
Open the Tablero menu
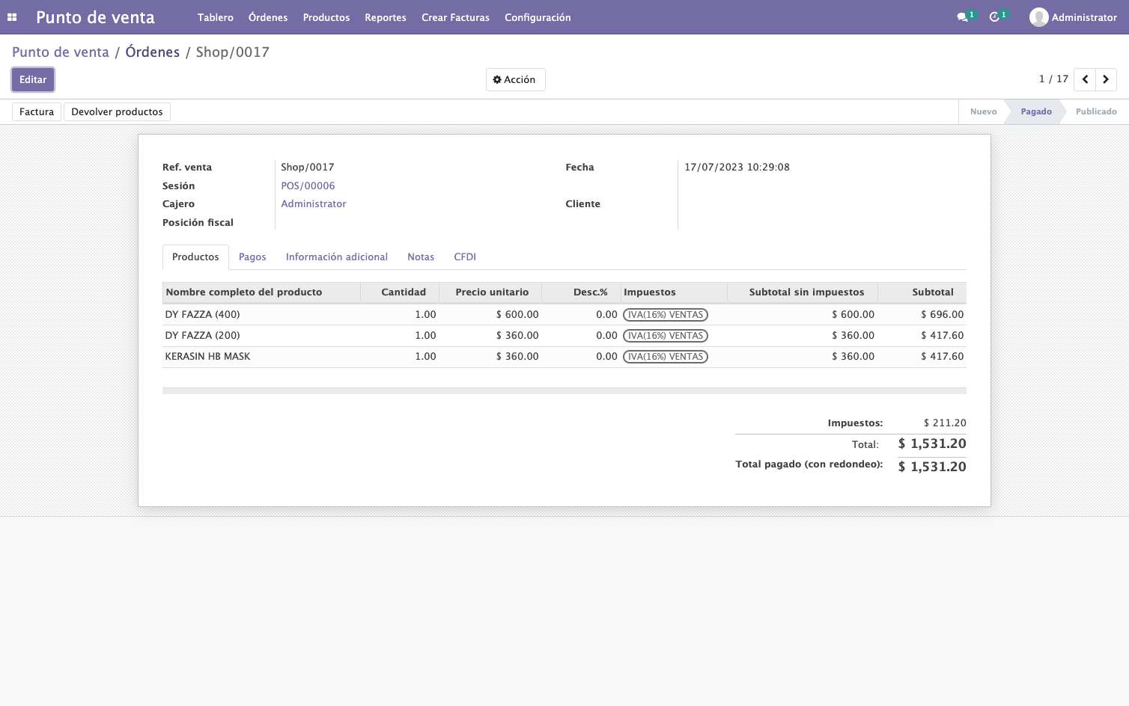pos(216,17)
